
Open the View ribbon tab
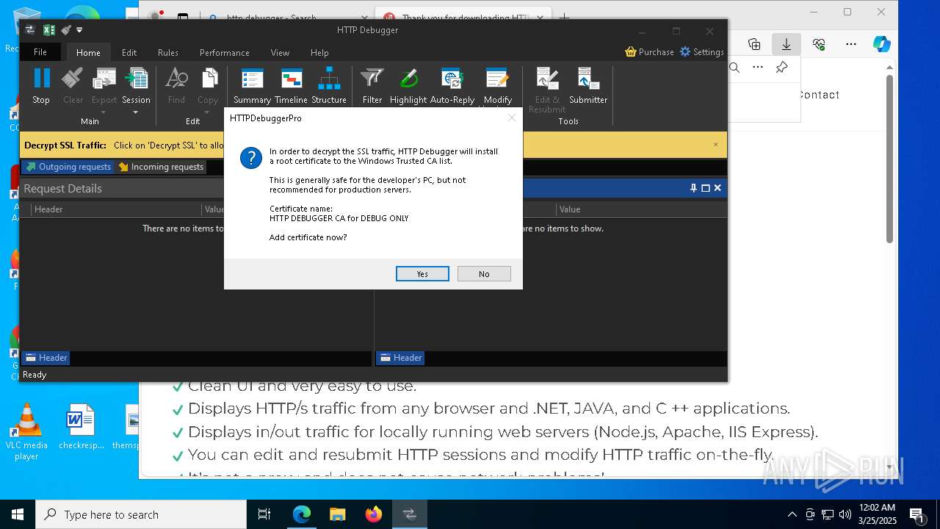pyautogui.click(x=280, y=52)
